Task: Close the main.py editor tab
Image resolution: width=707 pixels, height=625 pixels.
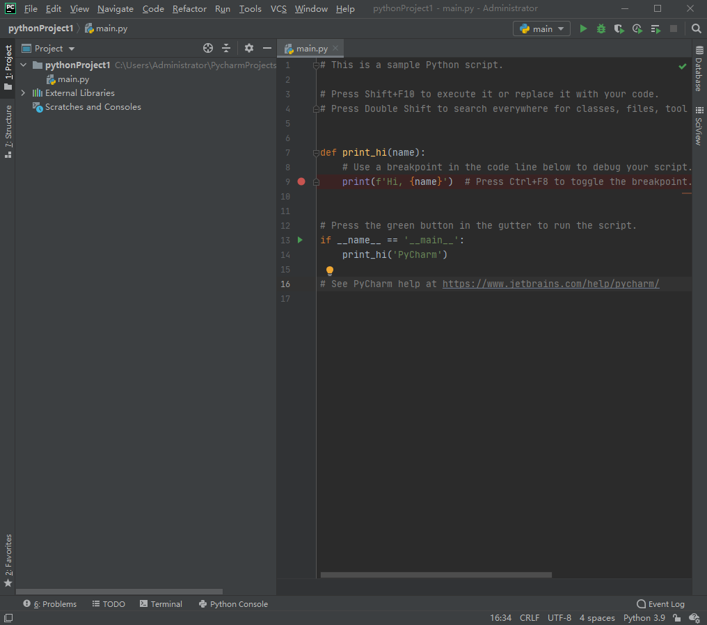Action: click(335, 48)
